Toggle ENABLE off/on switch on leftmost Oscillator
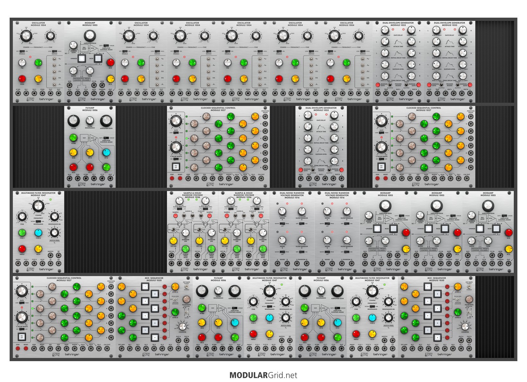 pos(22,51)
